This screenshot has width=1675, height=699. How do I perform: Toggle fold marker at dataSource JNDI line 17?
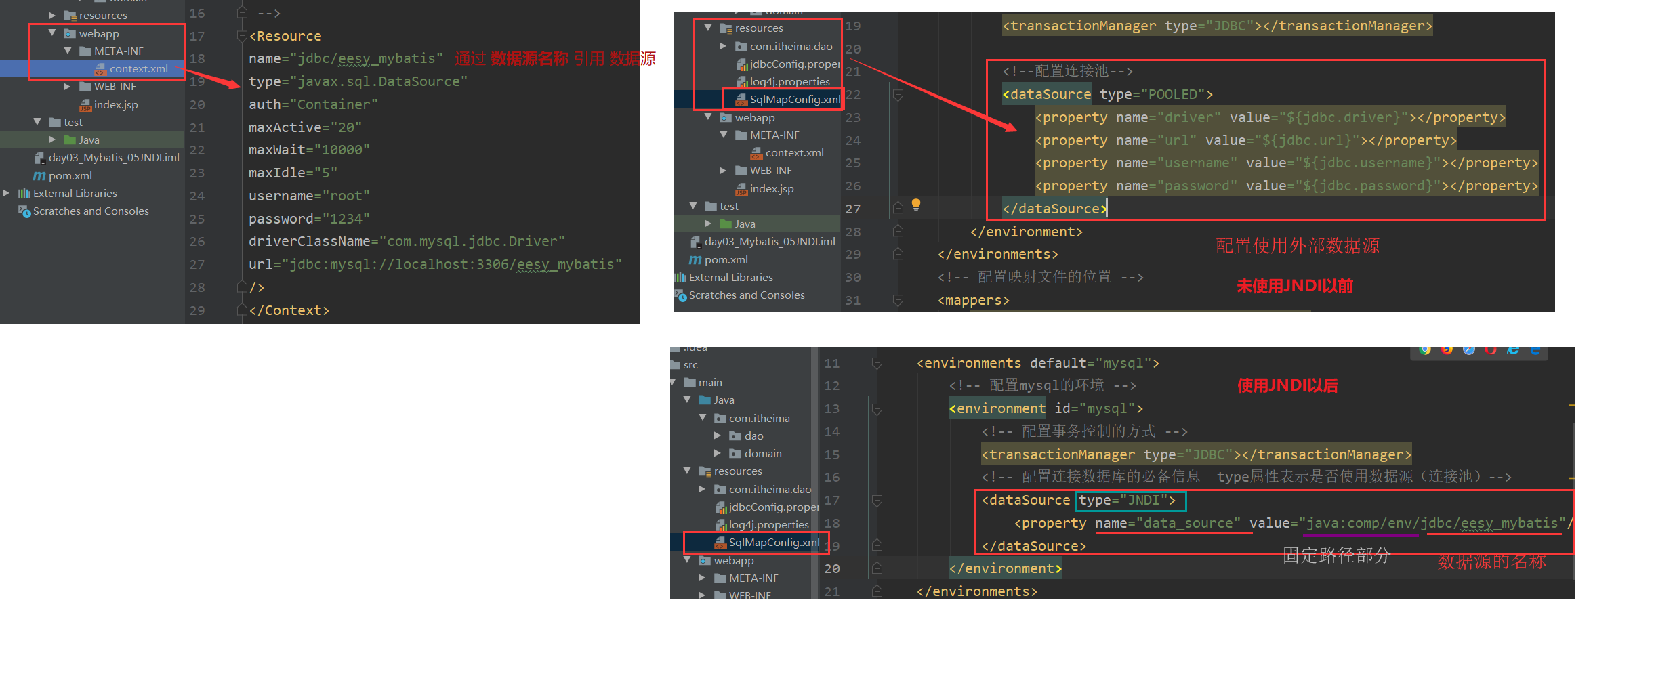877,501
